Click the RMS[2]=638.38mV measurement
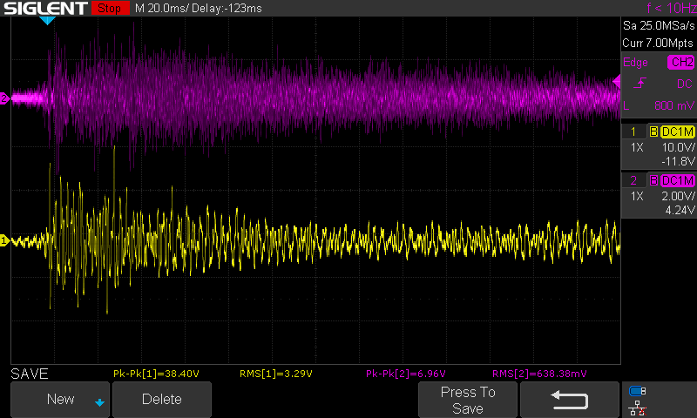This screenshot has width=697, height=418. 539,374
